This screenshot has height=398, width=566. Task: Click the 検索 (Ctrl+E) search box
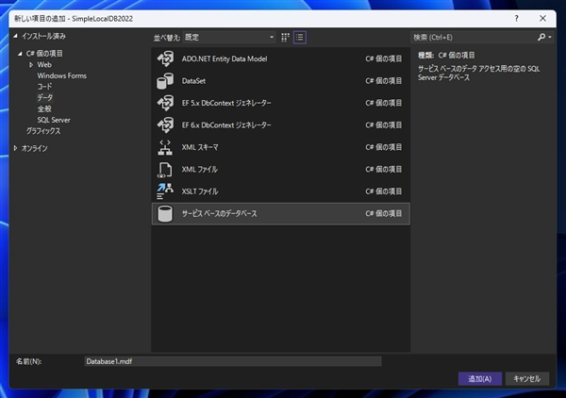point(473,37)
